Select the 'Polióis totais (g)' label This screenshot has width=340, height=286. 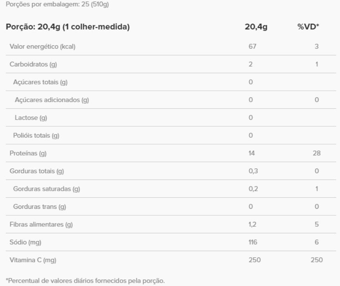[x=37, y=136]
